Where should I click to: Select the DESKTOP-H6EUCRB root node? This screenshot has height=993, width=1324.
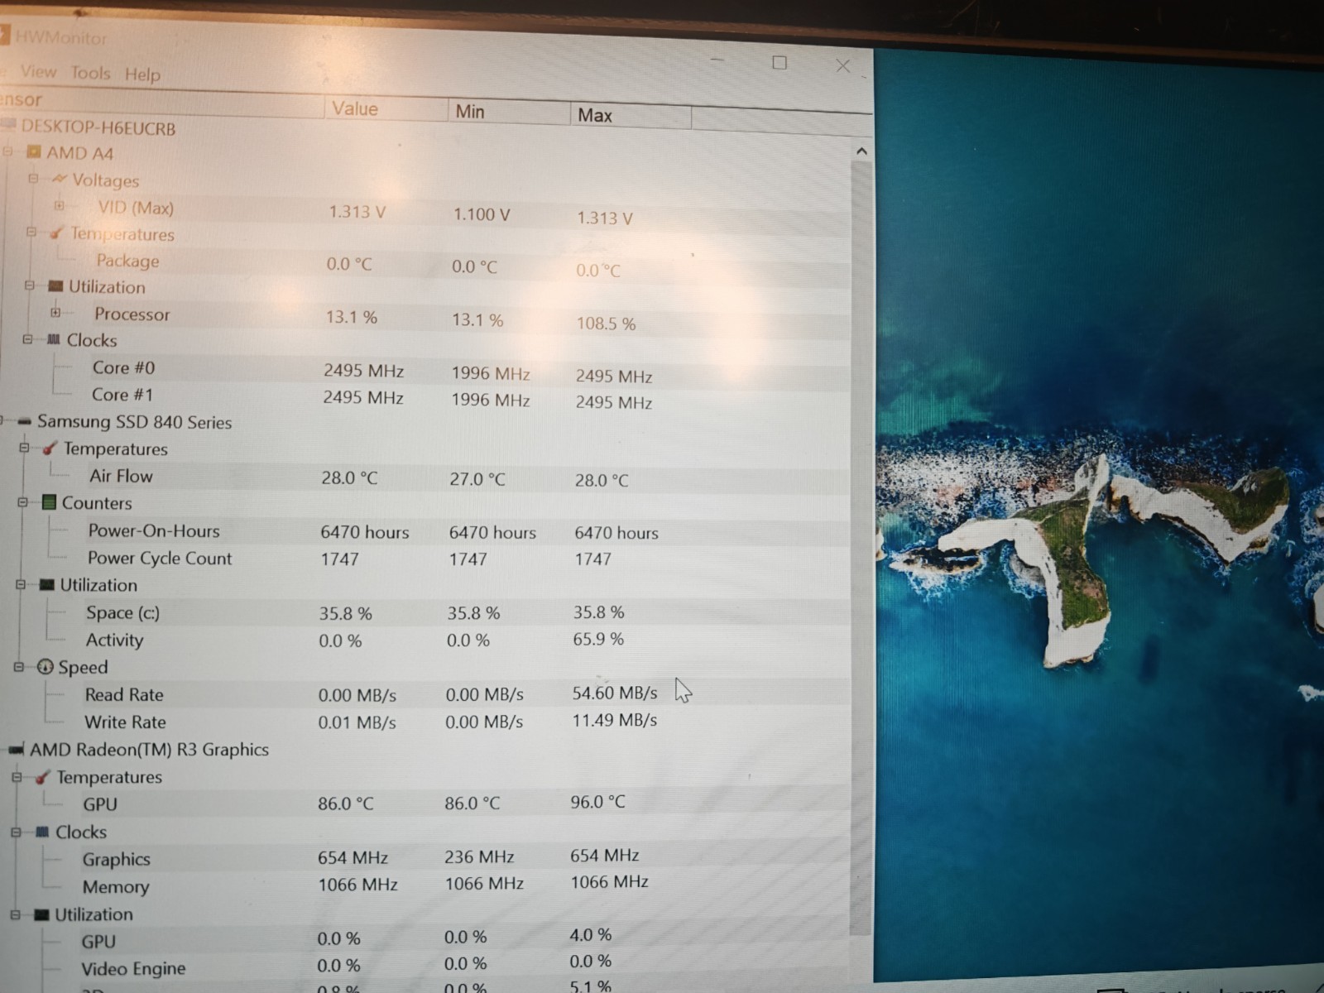point(98,128)
